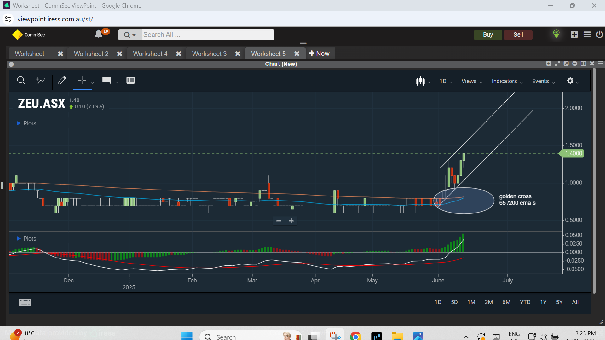
Task: Create a New worksheet
Action: [x=319, y=54]
